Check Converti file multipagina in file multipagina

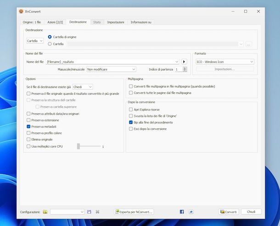[131, 86]
